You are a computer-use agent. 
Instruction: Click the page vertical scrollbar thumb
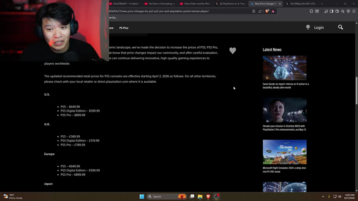point(356,90)
